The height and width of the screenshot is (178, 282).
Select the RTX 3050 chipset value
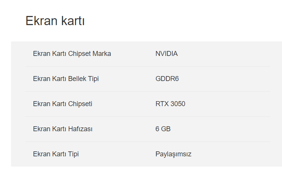(170, 104)
